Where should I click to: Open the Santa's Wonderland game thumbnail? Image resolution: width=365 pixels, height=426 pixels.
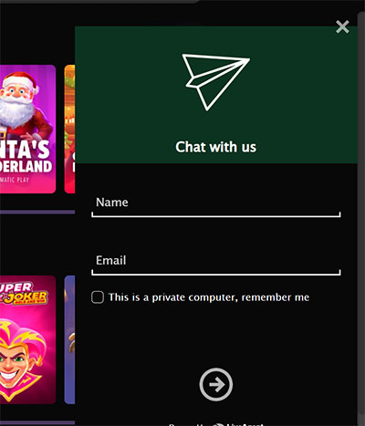(27, 129)
